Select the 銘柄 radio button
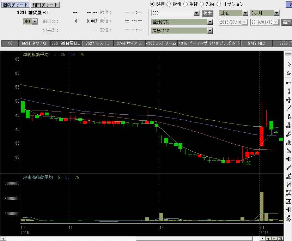 click(152, 4)
